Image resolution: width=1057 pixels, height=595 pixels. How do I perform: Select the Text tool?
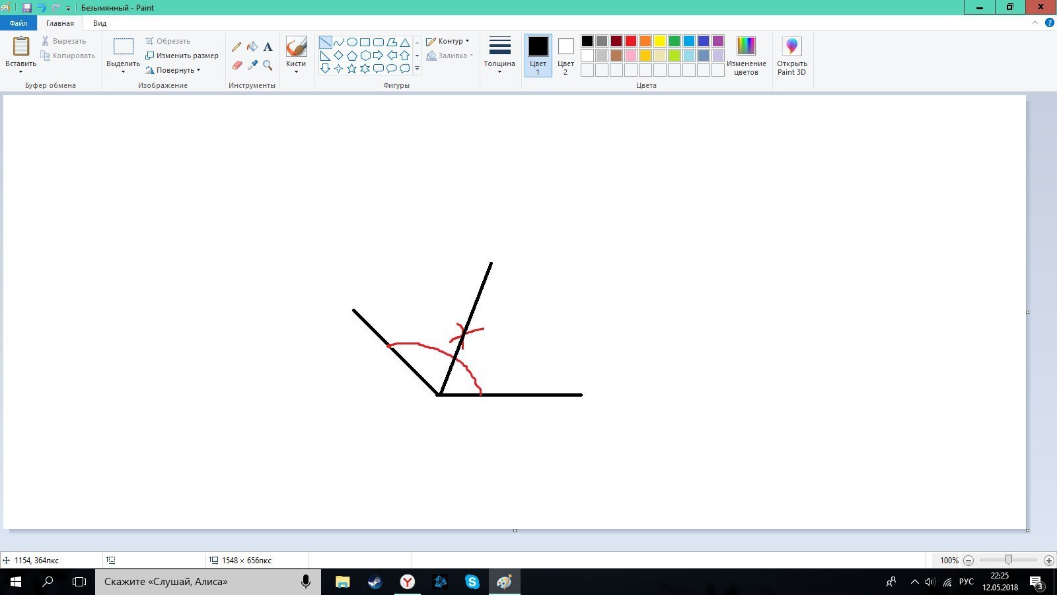268,47
